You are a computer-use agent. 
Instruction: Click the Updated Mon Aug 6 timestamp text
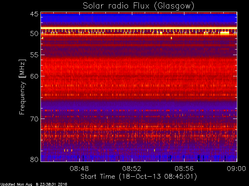click(x=34, y=184)
